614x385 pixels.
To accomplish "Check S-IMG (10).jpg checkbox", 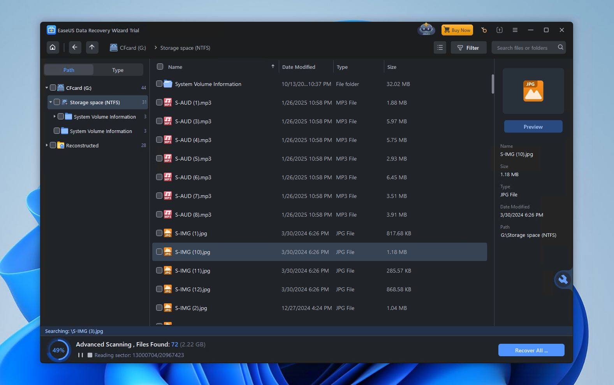I will pos(159,252).
